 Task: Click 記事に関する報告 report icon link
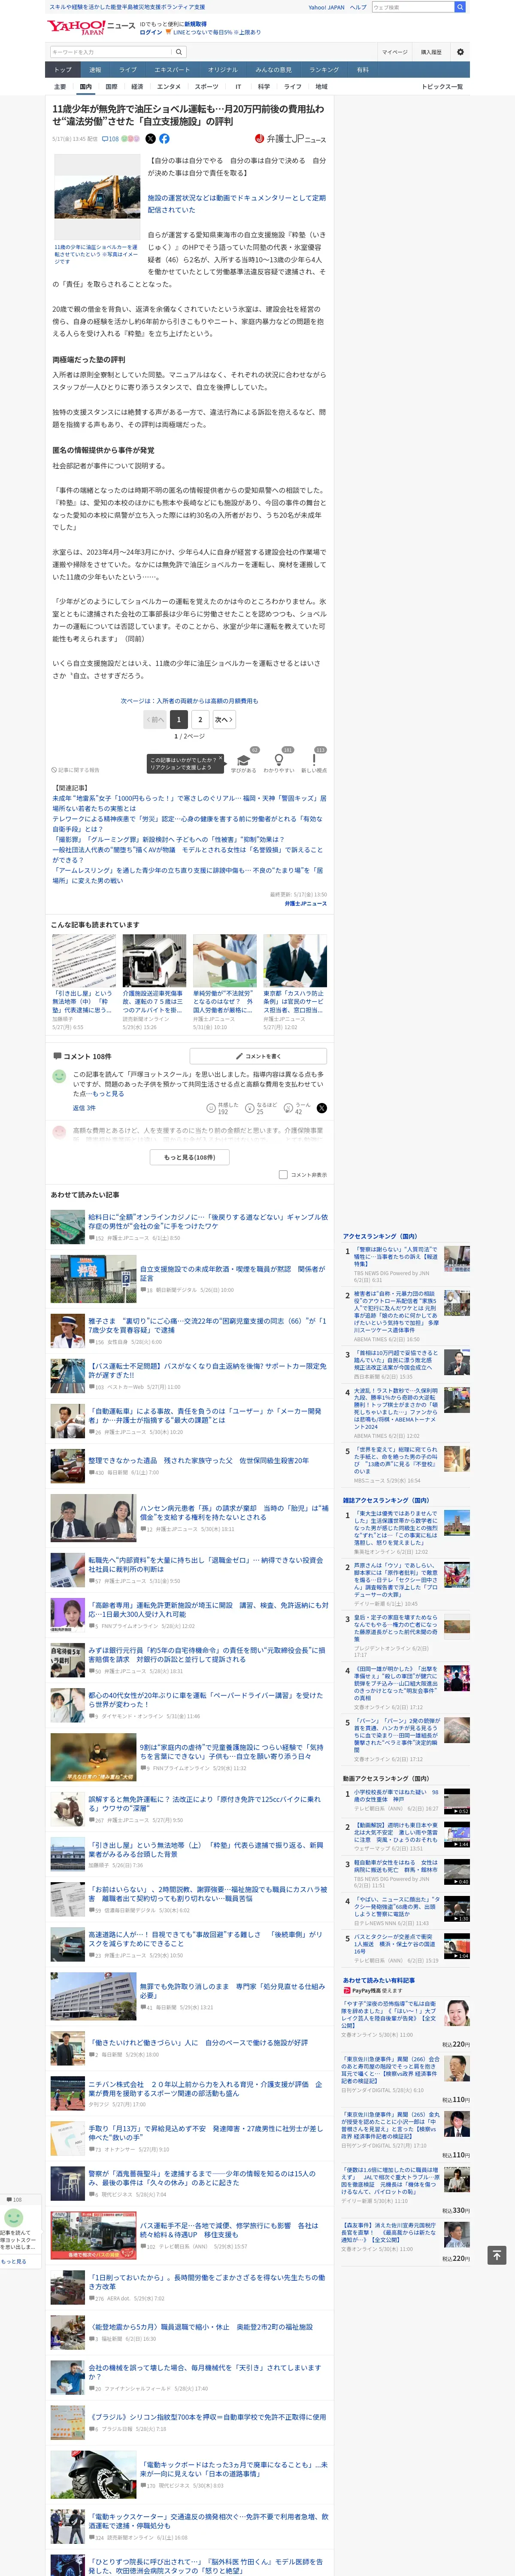76,770
